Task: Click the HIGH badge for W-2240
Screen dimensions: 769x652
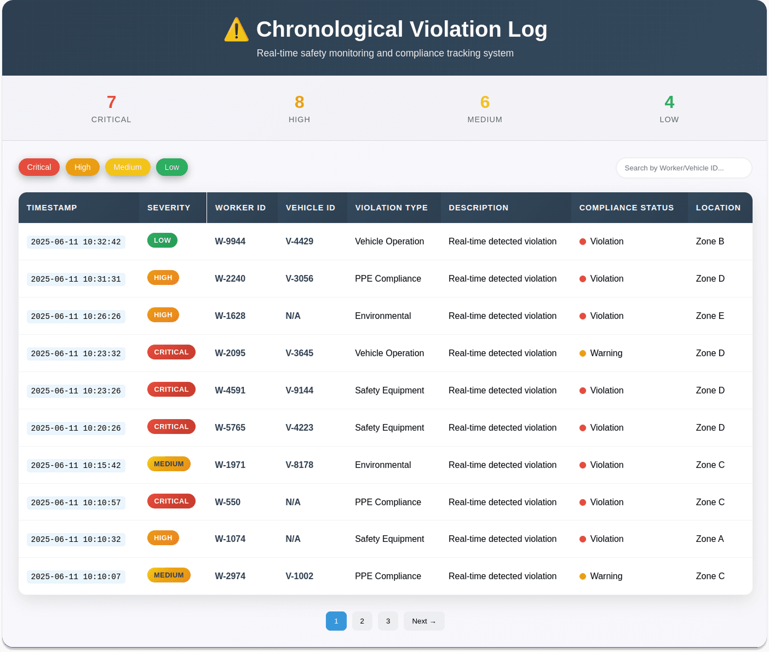Action: 163,278
